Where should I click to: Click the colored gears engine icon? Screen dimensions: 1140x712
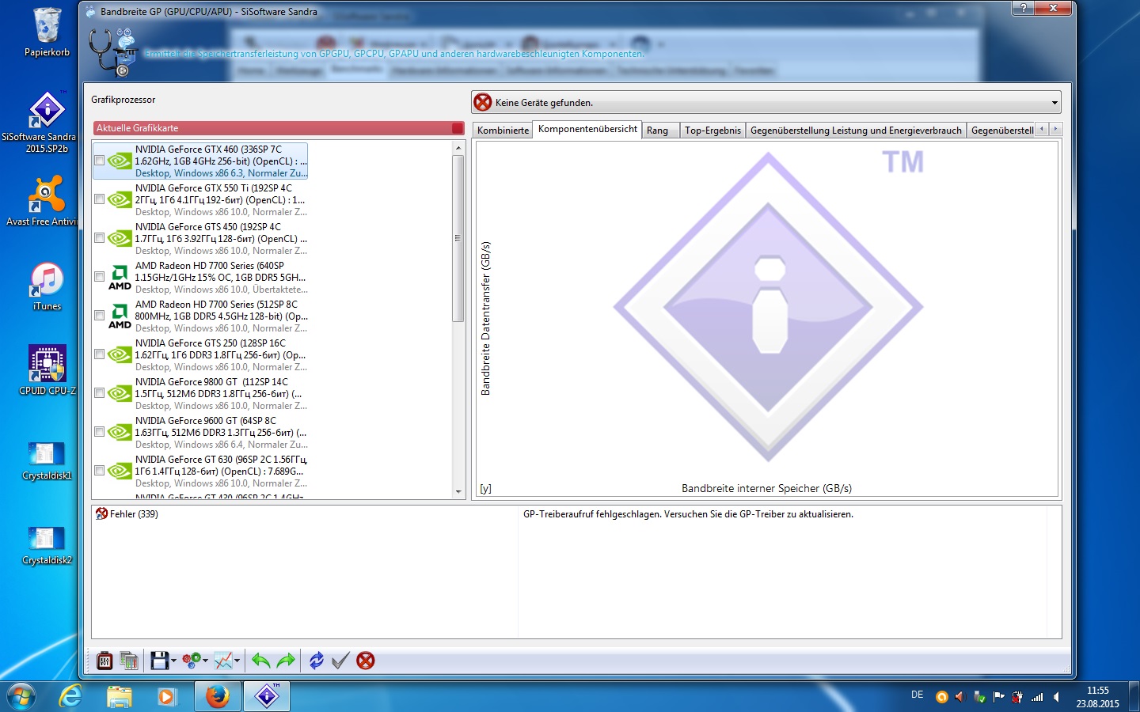pyautogui.click(x=191, y=661)
